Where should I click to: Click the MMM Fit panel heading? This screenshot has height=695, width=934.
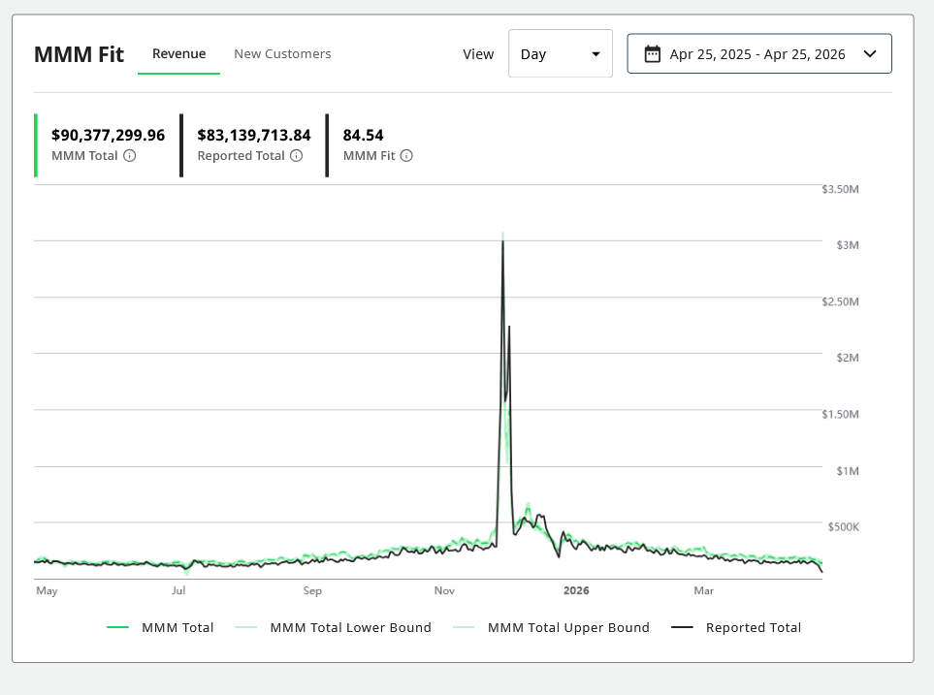click(79, 54)
